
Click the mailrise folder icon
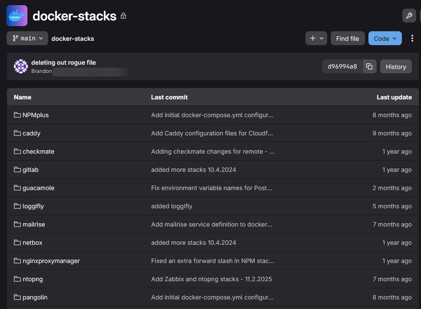click(x=17, y=224)
